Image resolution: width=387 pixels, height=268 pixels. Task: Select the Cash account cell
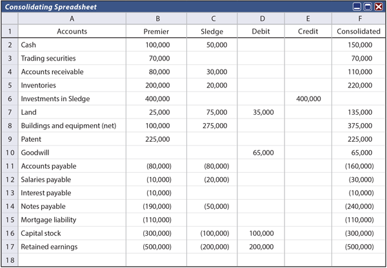point(72,45)
